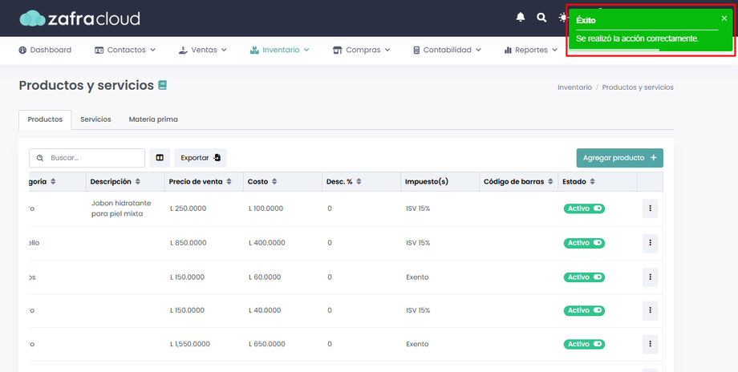Viewport: 738px width, 372px height.
Task: Open the column visibility icon button
Action: (x=160, y=158)
